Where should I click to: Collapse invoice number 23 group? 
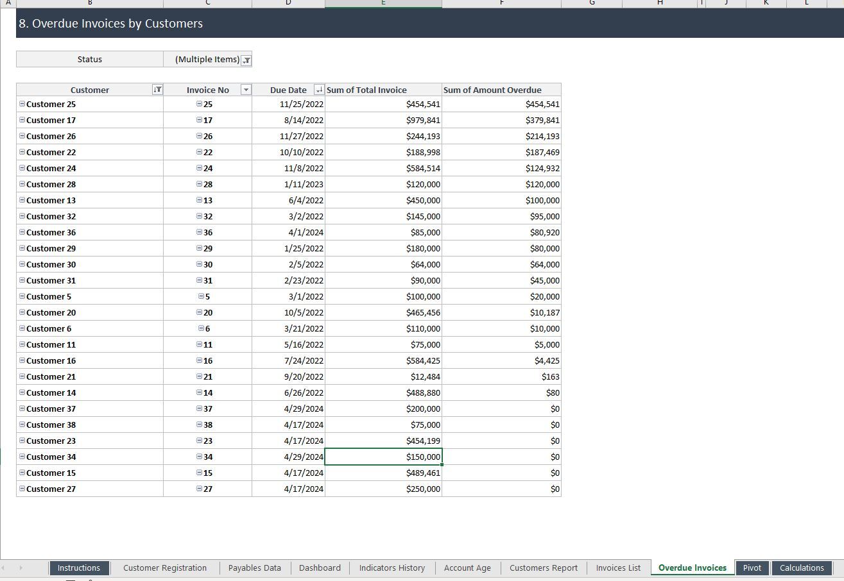[199, 441]
